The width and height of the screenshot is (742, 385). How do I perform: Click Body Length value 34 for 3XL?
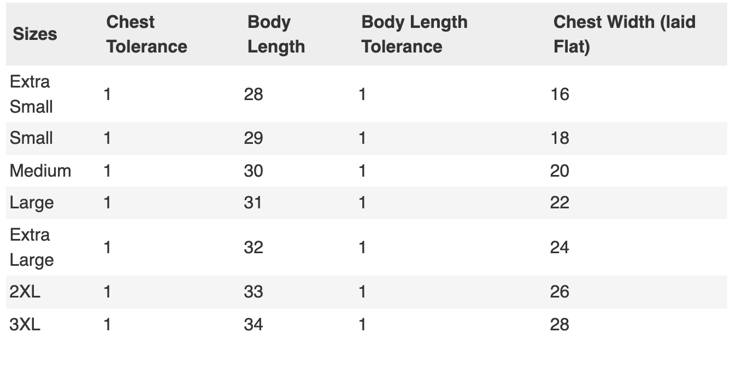click(x=254, y=324)
